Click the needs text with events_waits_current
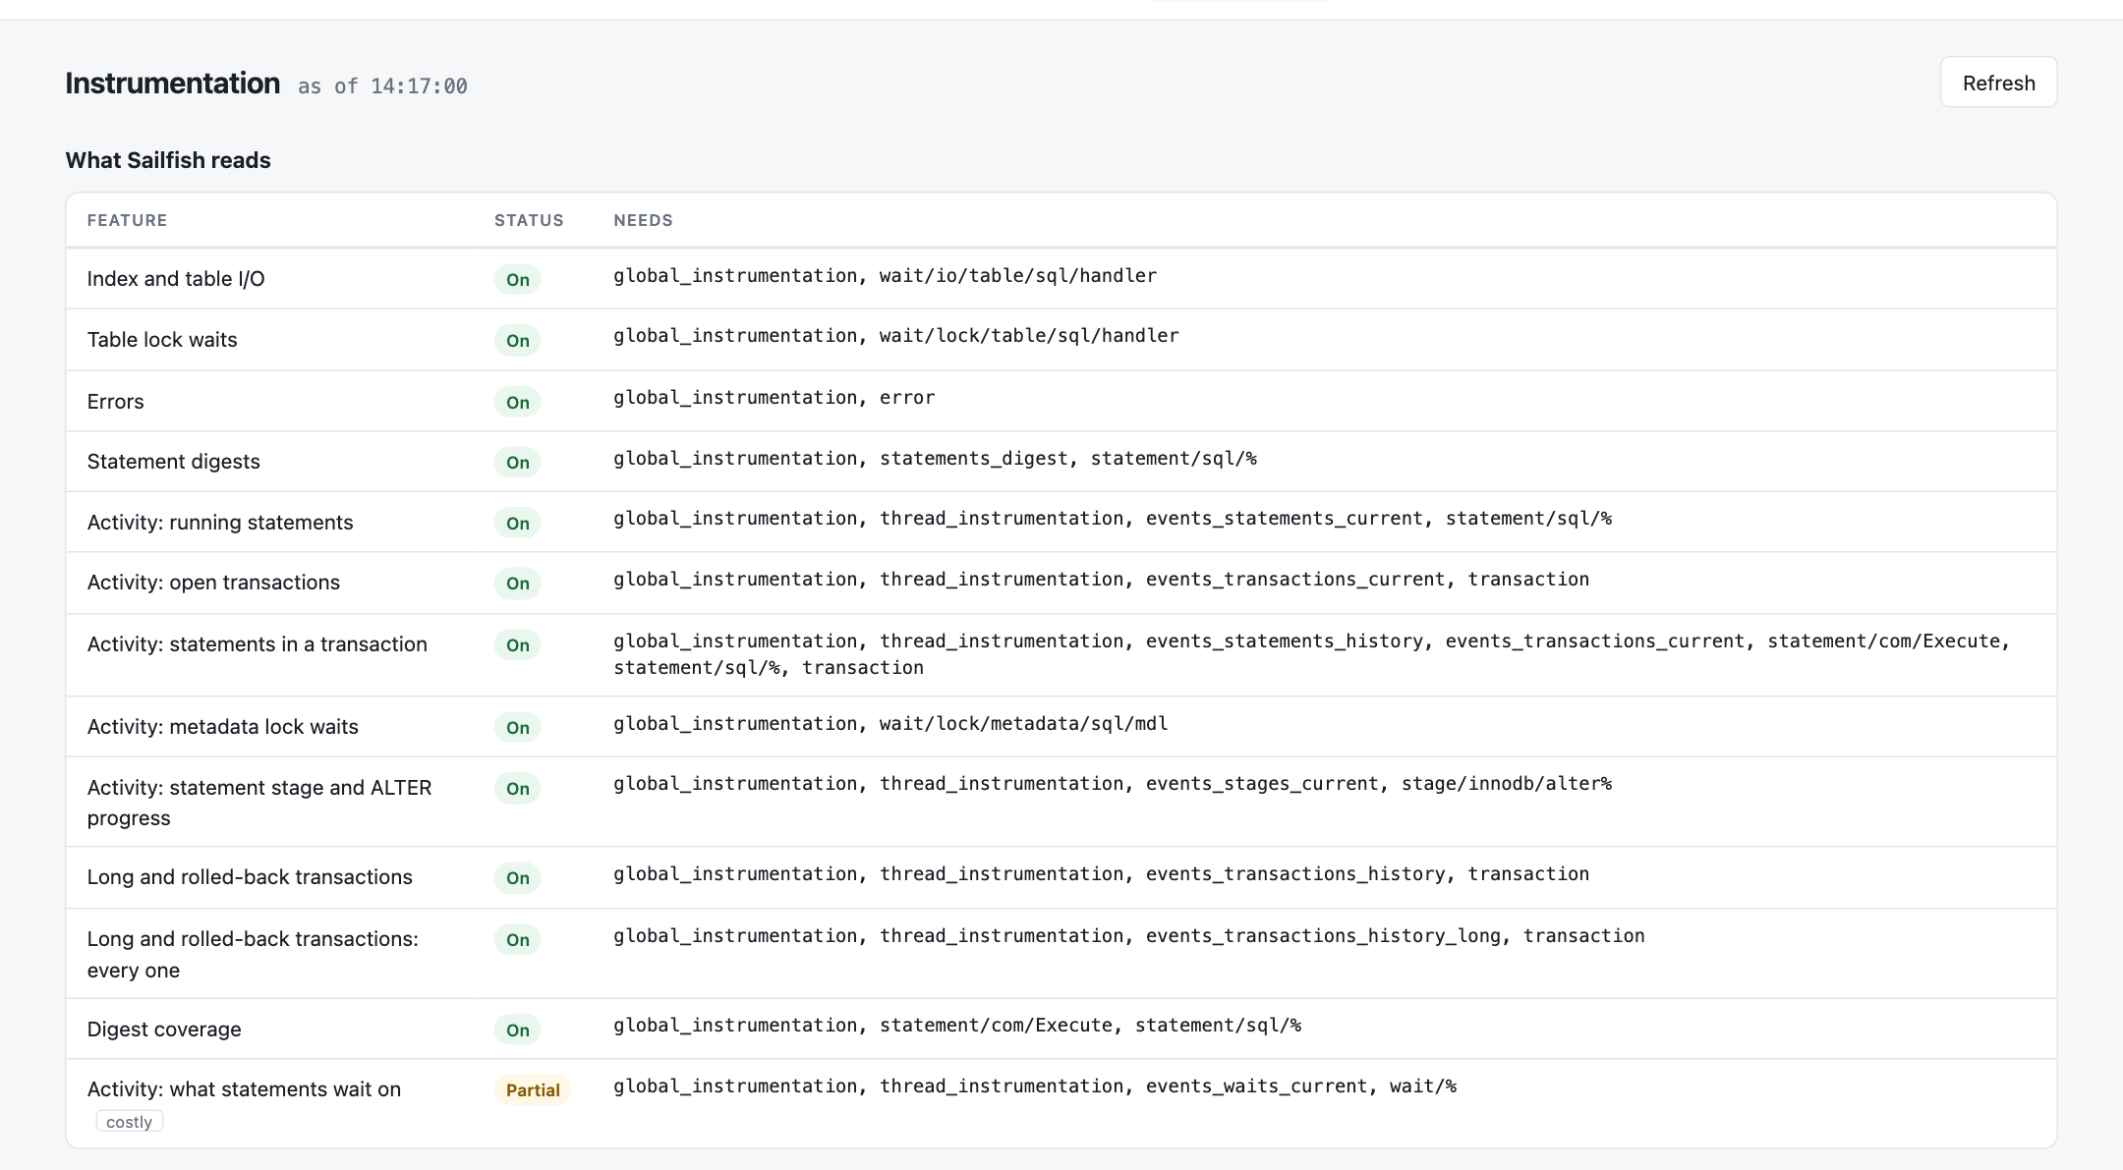The height and width of the screenshot is (1170, 2123). pyautogui.click(x=1035, y=1086)
